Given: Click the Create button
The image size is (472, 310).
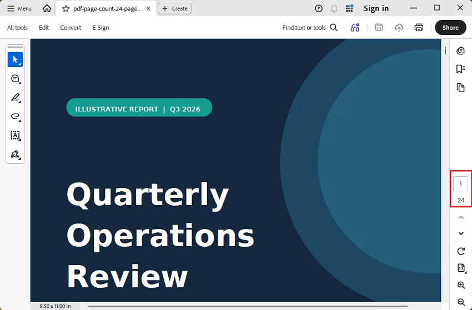Looking at the screenshot, I should coord(174,9).
